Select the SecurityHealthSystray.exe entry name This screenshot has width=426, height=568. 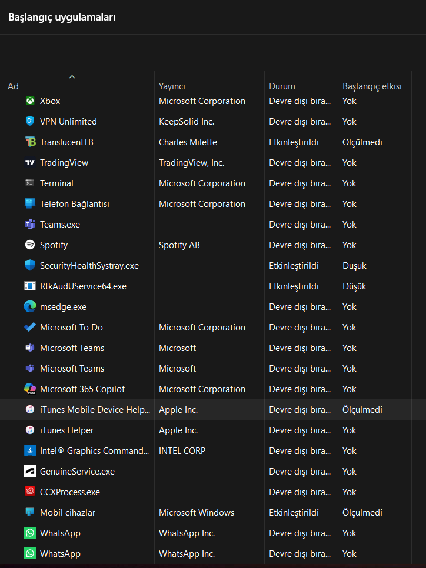(89, 266)
